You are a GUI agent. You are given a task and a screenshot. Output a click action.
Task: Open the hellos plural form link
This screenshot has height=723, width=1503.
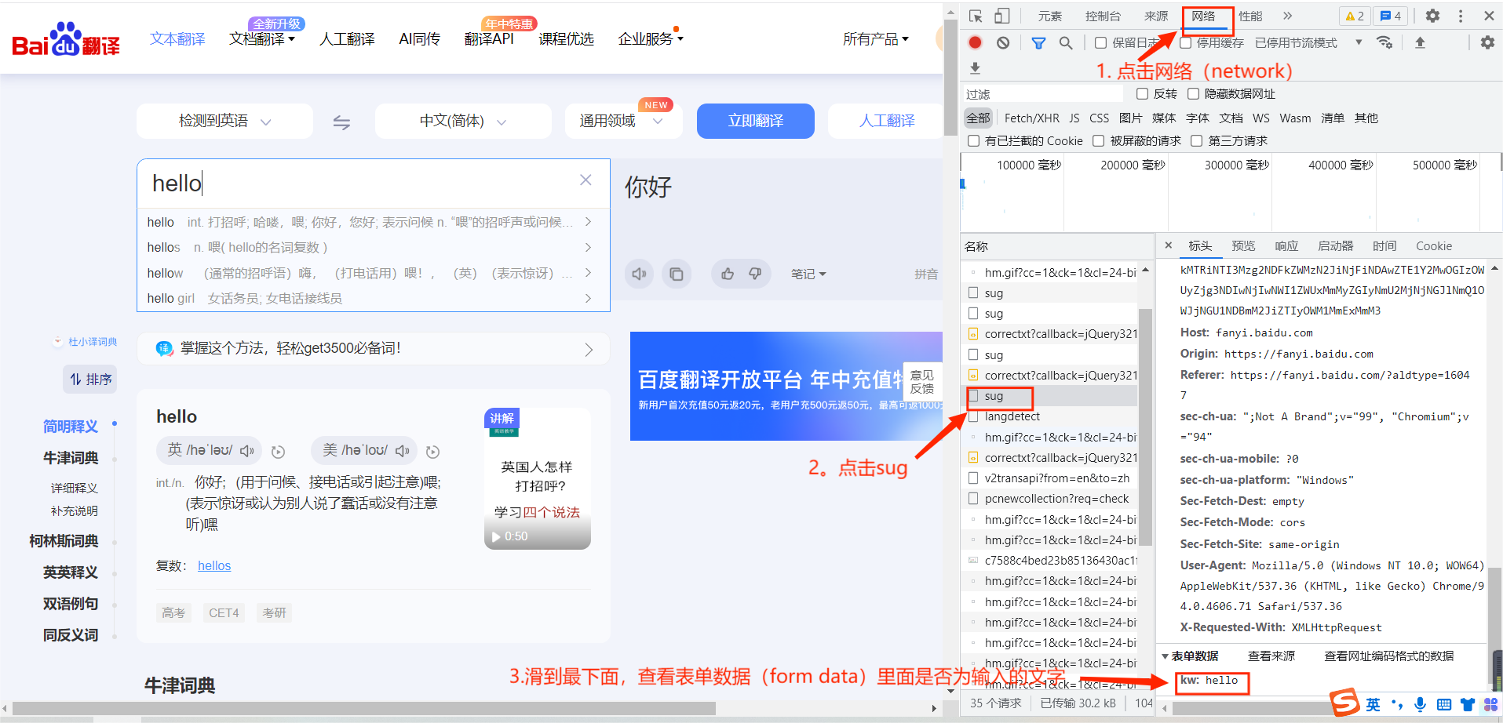[214, 566]
